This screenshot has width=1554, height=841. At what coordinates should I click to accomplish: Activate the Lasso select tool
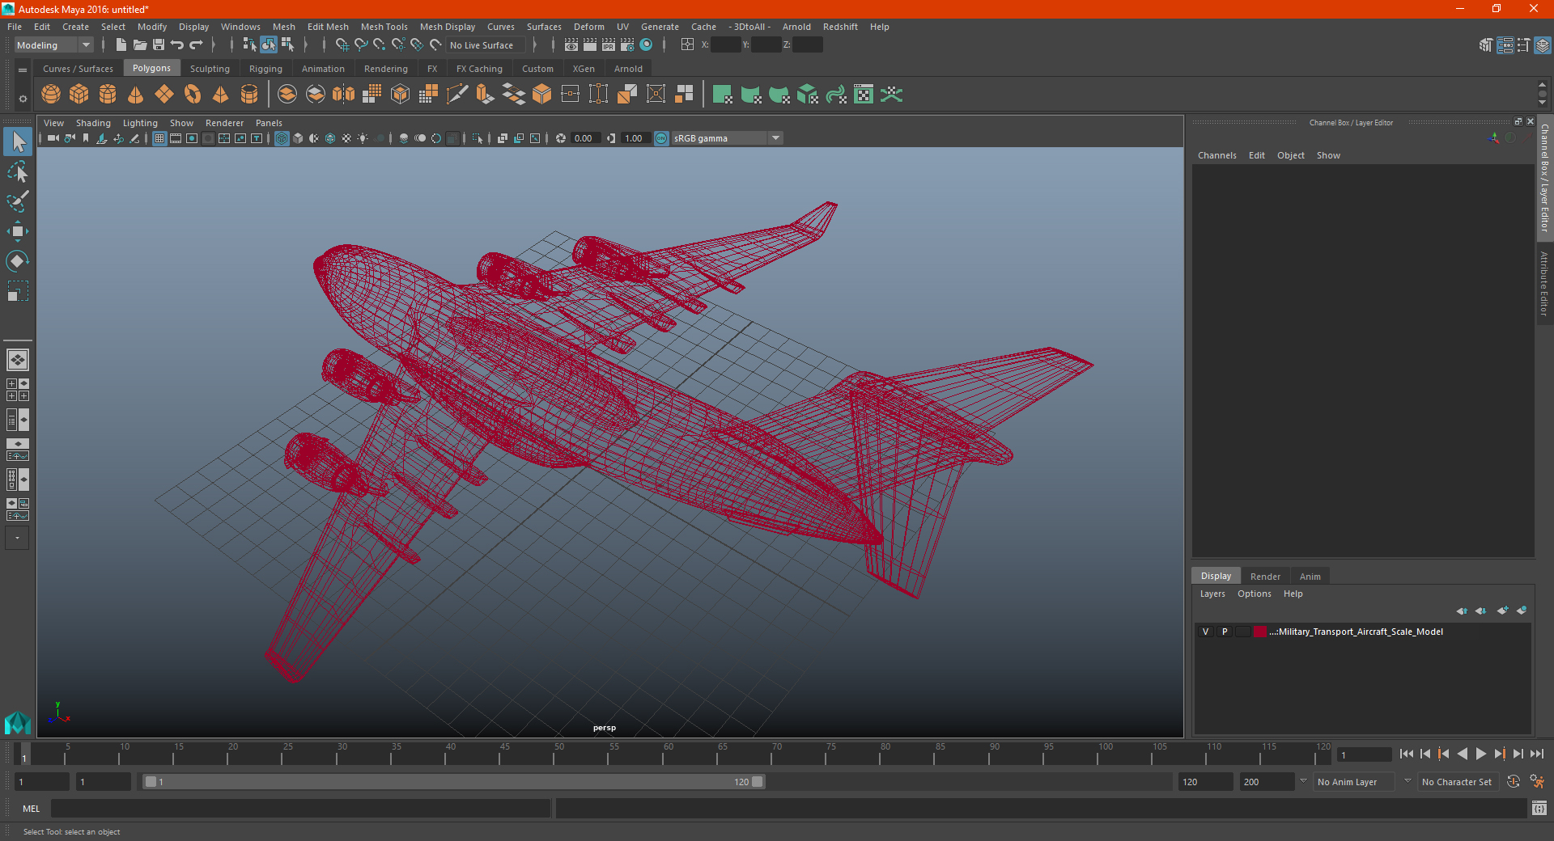coord(18,171)
